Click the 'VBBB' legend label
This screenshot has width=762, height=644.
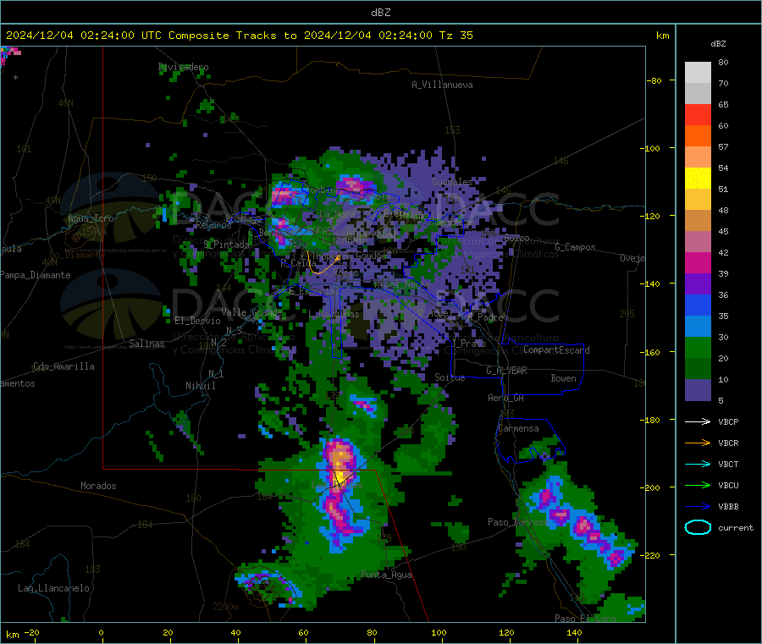coord(728,506)
